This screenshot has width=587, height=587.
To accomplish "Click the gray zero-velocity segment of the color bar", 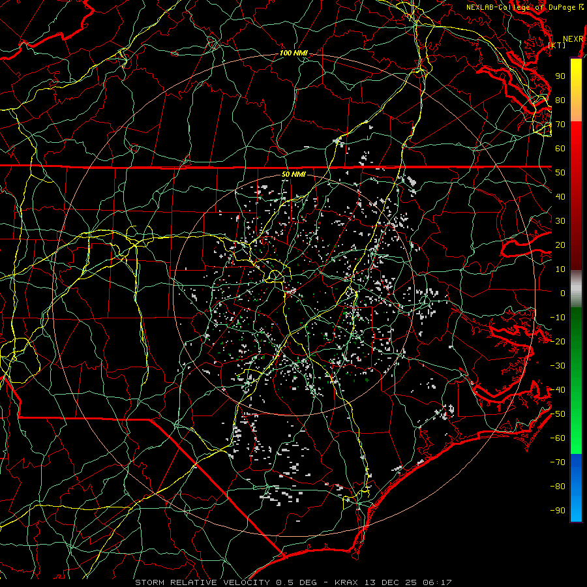I will pos(576,289).
